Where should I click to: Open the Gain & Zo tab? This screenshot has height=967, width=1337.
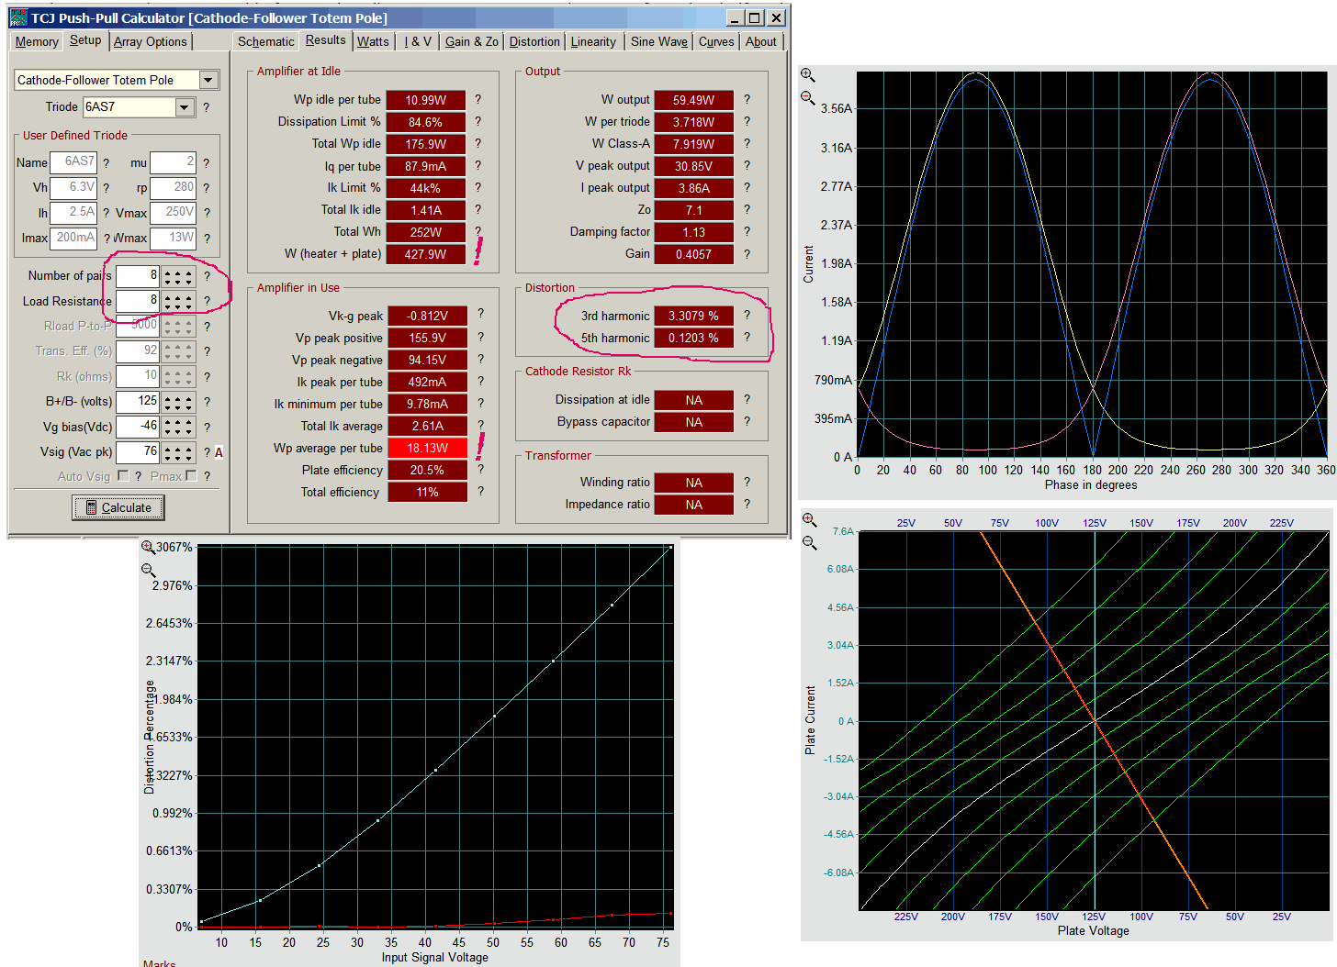point(472,41)
